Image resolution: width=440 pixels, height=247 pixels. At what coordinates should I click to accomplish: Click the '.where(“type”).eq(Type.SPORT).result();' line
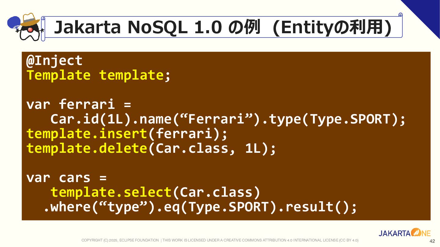[x=200, y=207]
